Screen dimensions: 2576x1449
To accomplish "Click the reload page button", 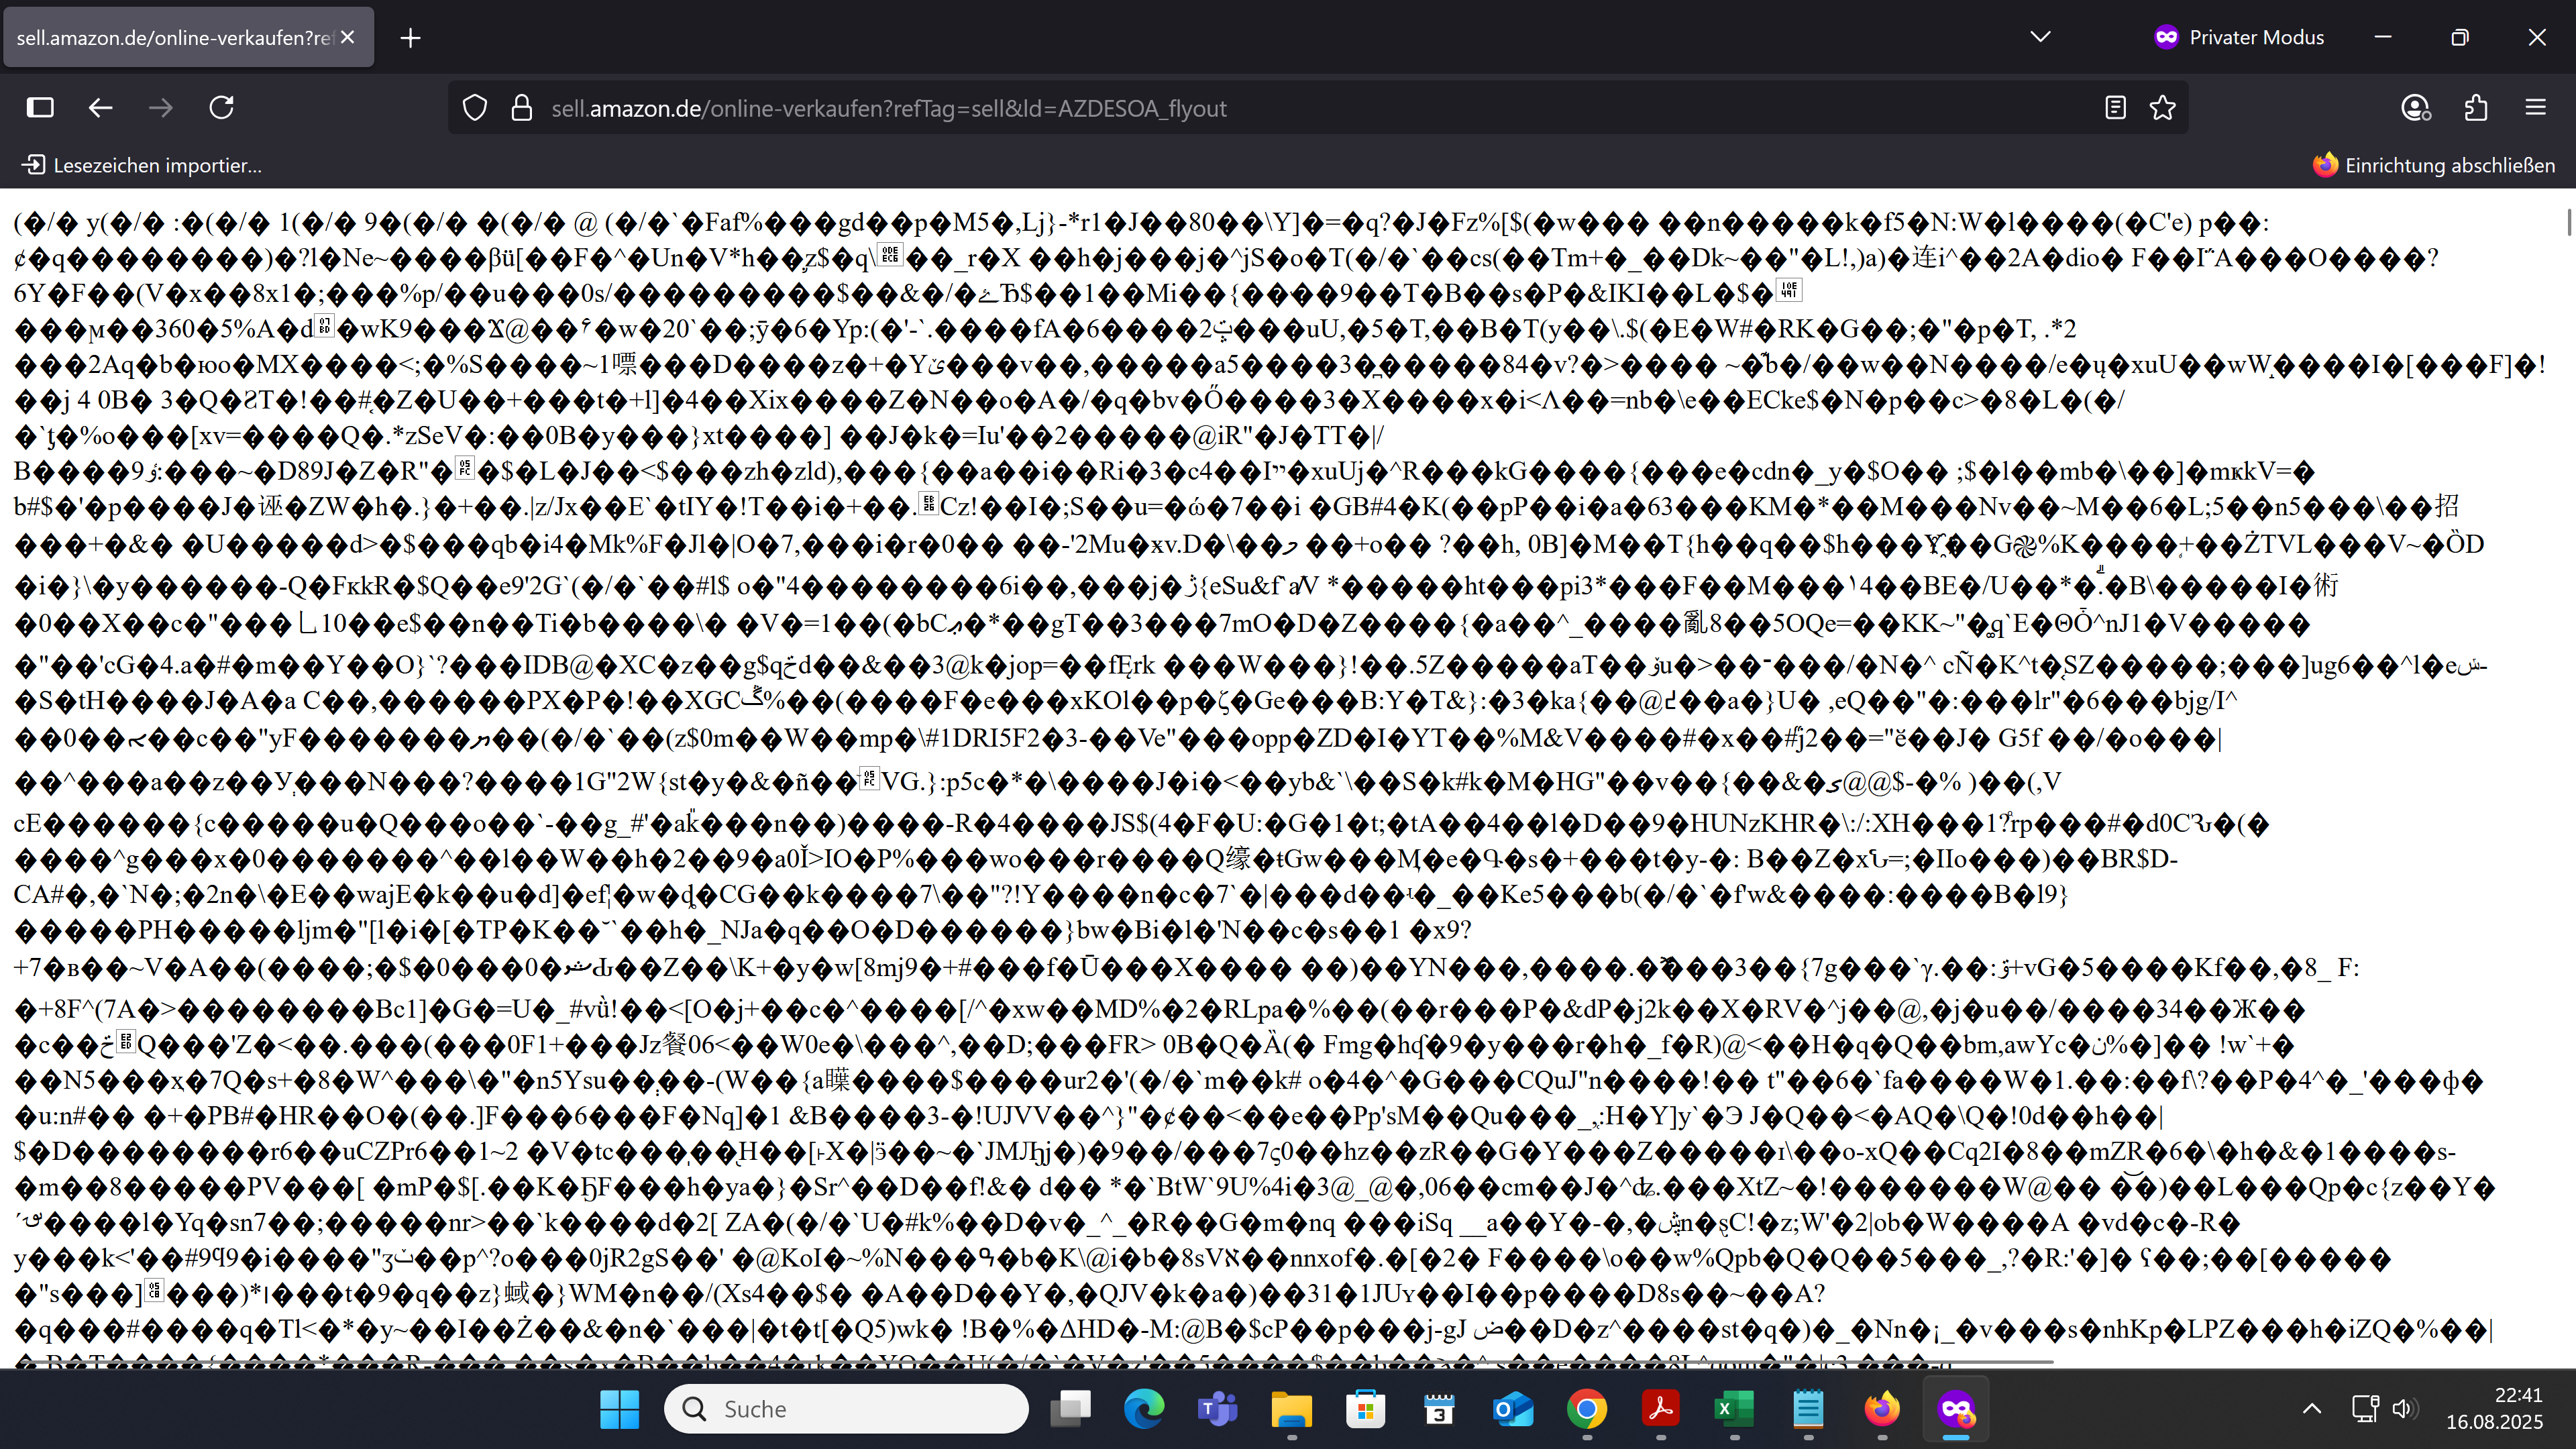I will click(221, 108).
